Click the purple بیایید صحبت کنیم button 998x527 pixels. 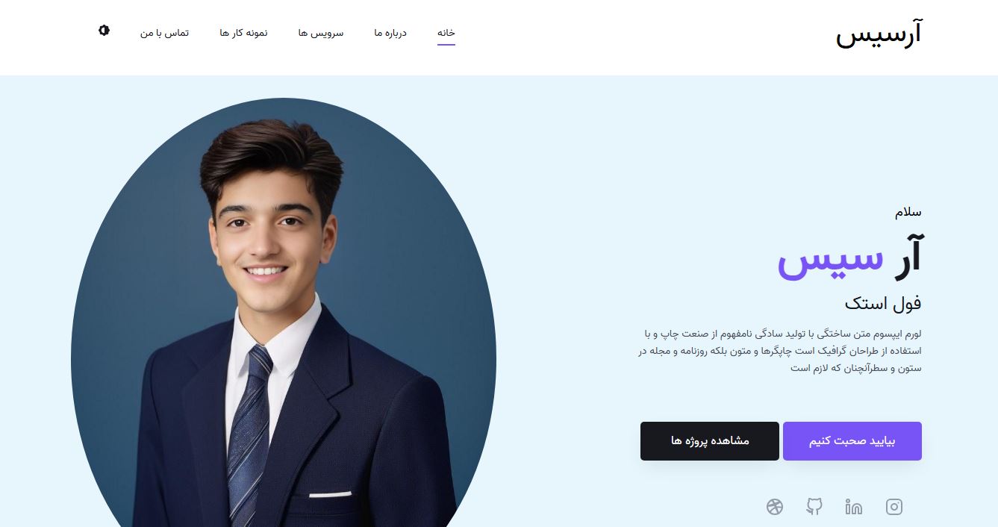[x=852, y=441]
